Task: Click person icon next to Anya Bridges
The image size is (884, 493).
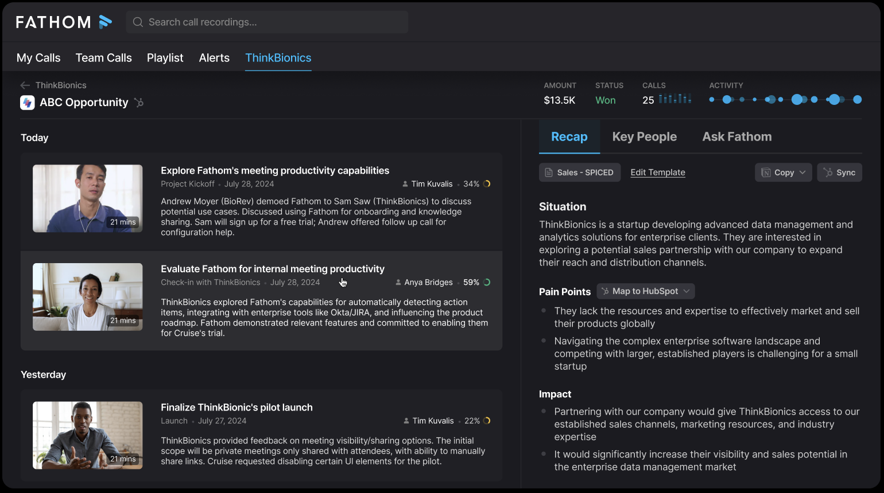Action: (398, 283)
